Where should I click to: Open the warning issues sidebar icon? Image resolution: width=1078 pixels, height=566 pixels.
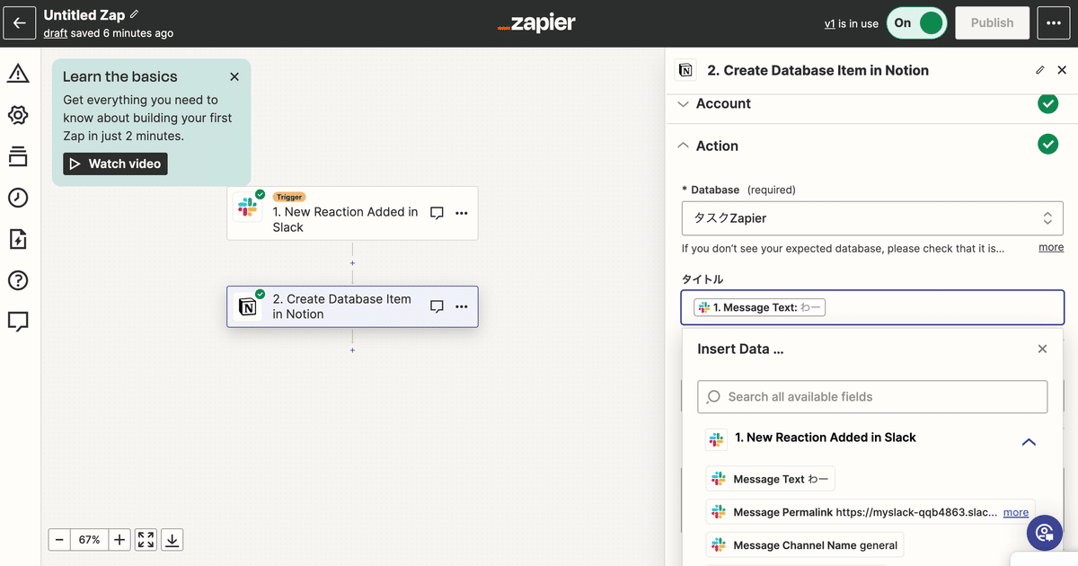pos(18,74)
